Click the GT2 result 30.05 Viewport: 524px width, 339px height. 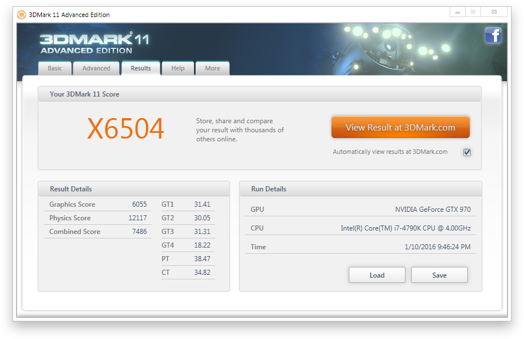(x=202, y=218)
